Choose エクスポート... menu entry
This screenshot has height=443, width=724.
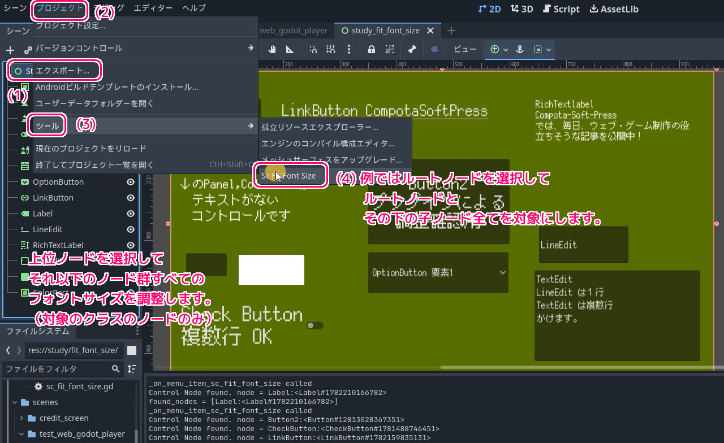click(x=145, y=71)
